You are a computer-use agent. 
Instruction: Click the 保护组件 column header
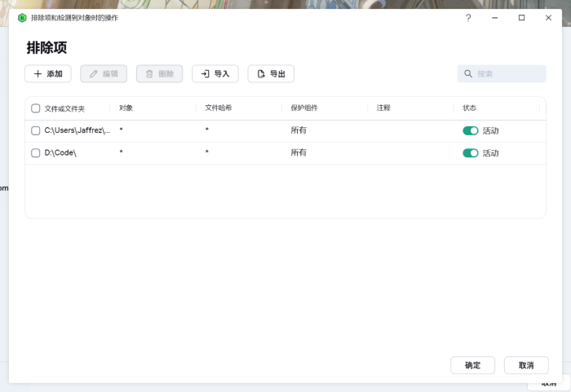304,108
